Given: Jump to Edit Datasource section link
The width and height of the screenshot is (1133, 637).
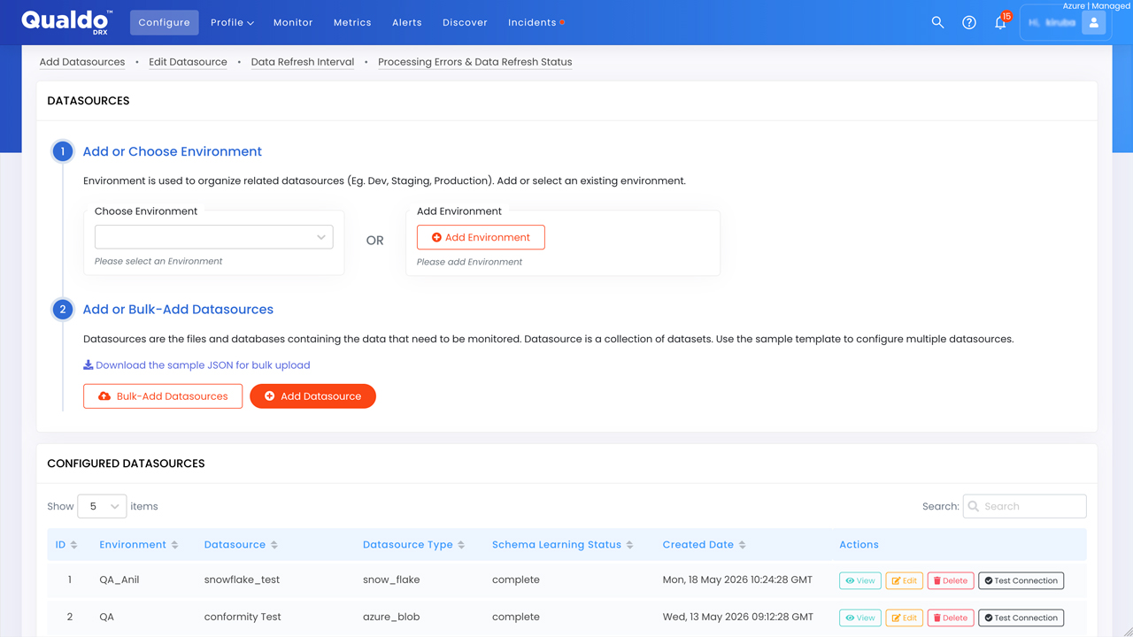Looking at the screenshot, I should (188, 62).
